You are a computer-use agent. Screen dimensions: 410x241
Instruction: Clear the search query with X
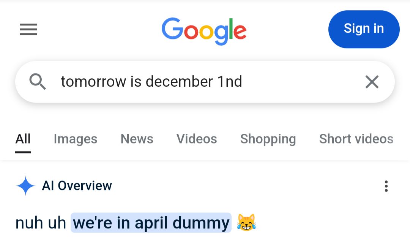372,82
